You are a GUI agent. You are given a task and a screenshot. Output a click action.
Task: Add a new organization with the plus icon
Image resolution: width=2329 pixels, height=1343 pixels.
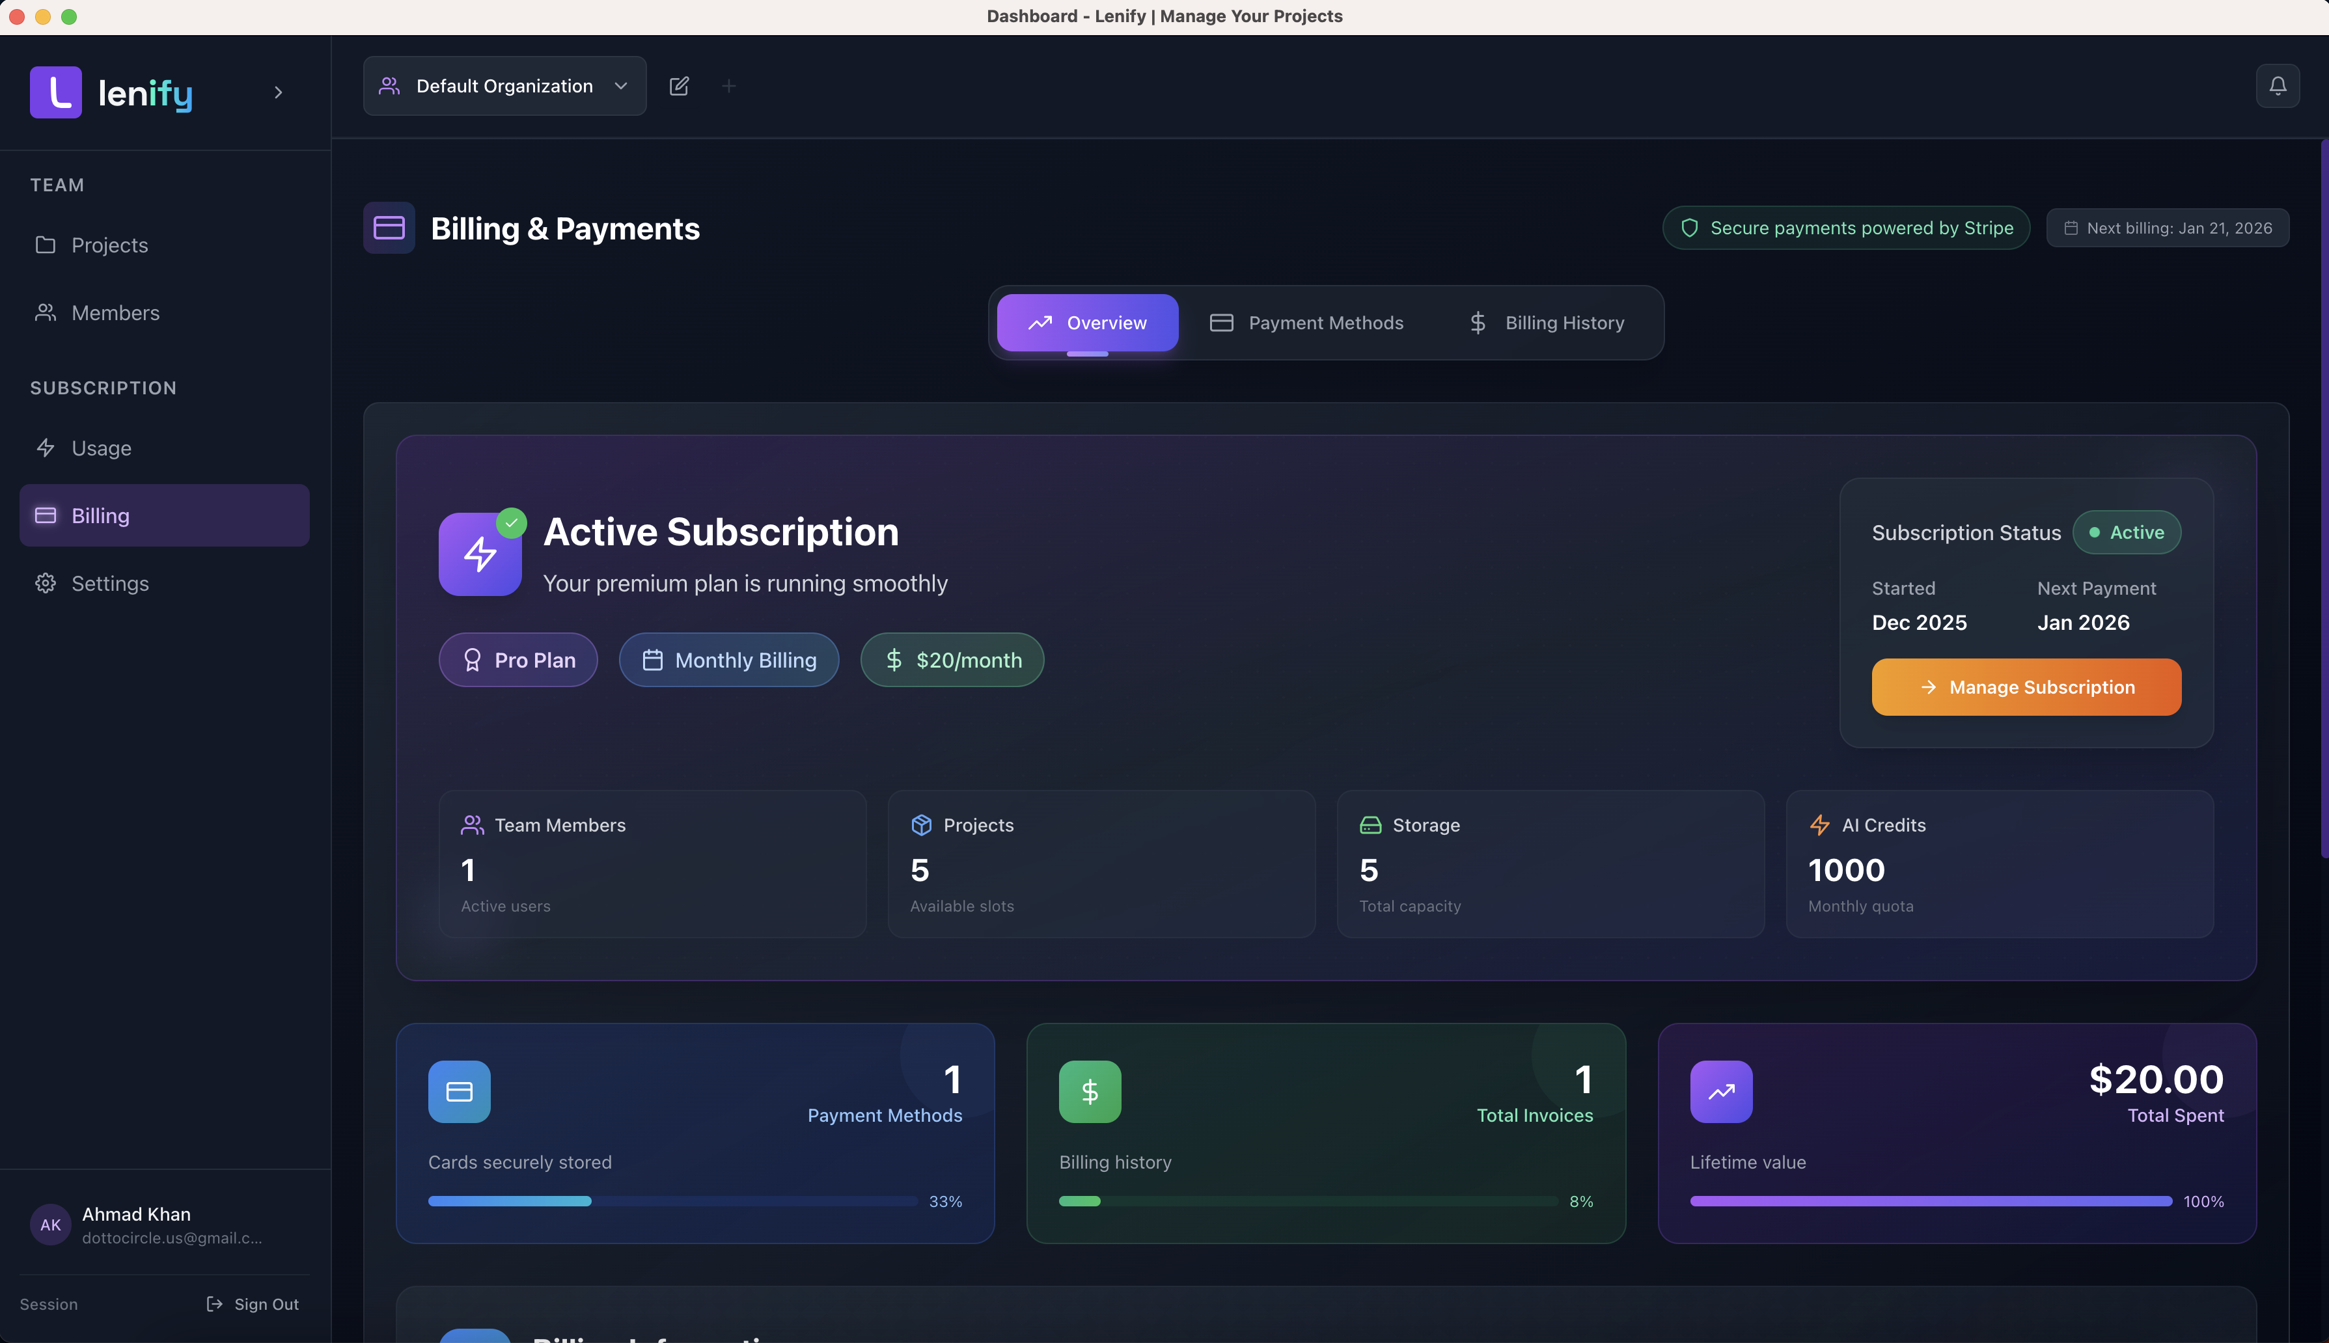(x=729, y=85)
